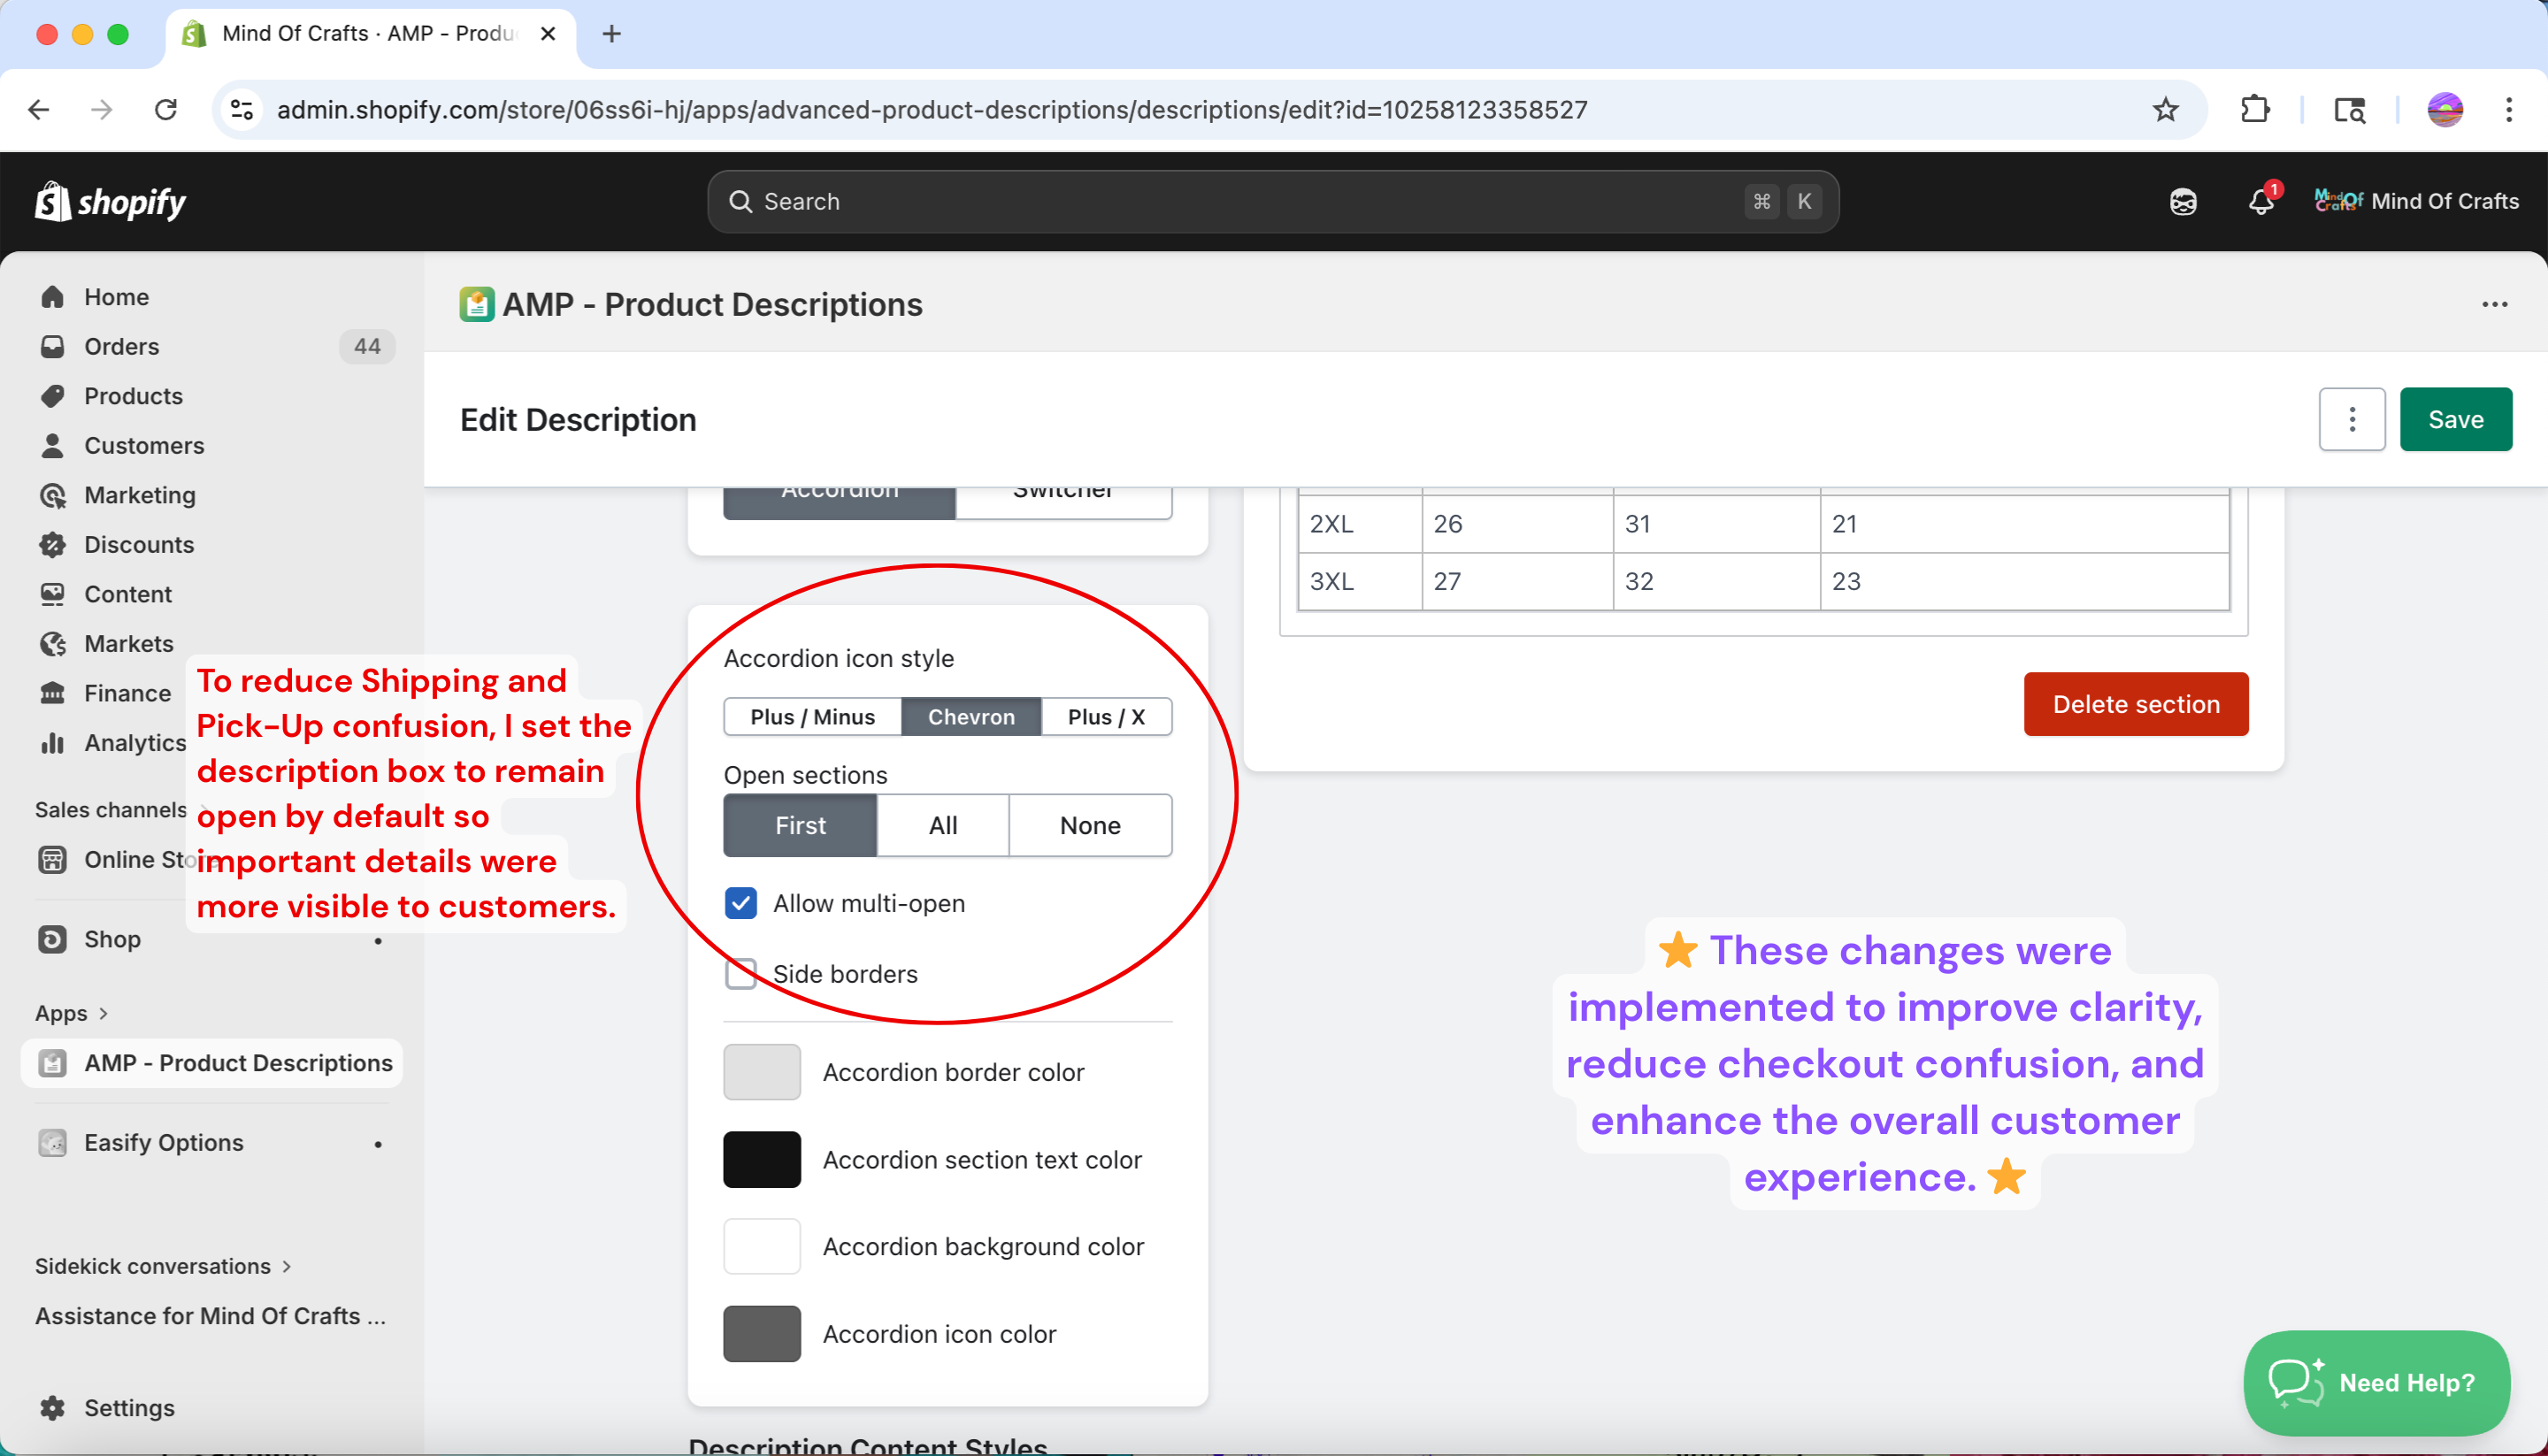This screenshot has height=1456, width=2548.
Task: Expand the Apps section chevron
Action: (103, 1013)
